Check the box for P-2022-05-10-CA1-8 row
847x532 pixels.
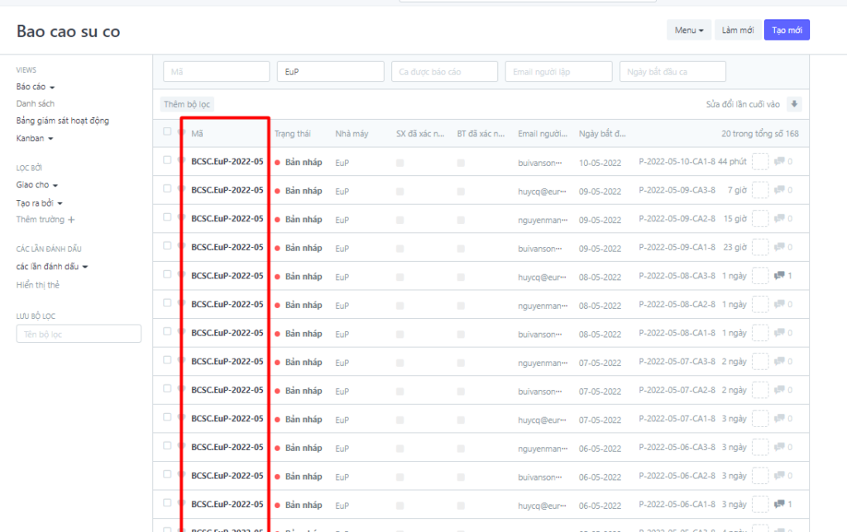point(168,160)
